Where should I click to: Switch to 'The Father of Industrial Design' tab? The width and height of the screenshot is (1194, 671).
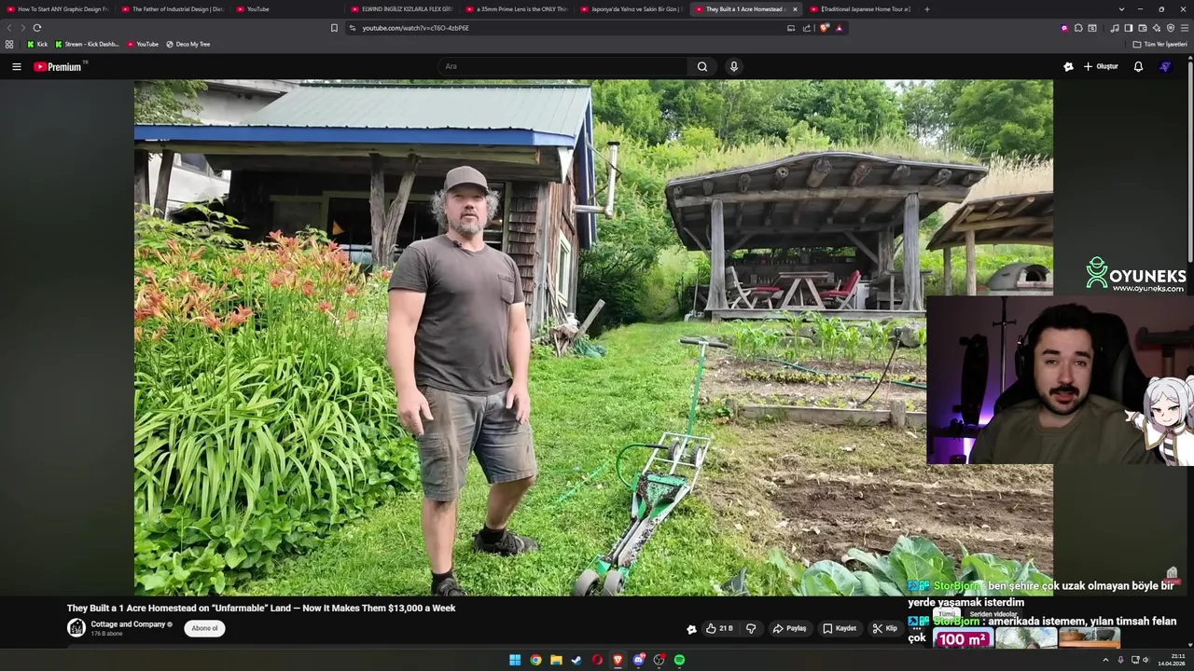174,9
